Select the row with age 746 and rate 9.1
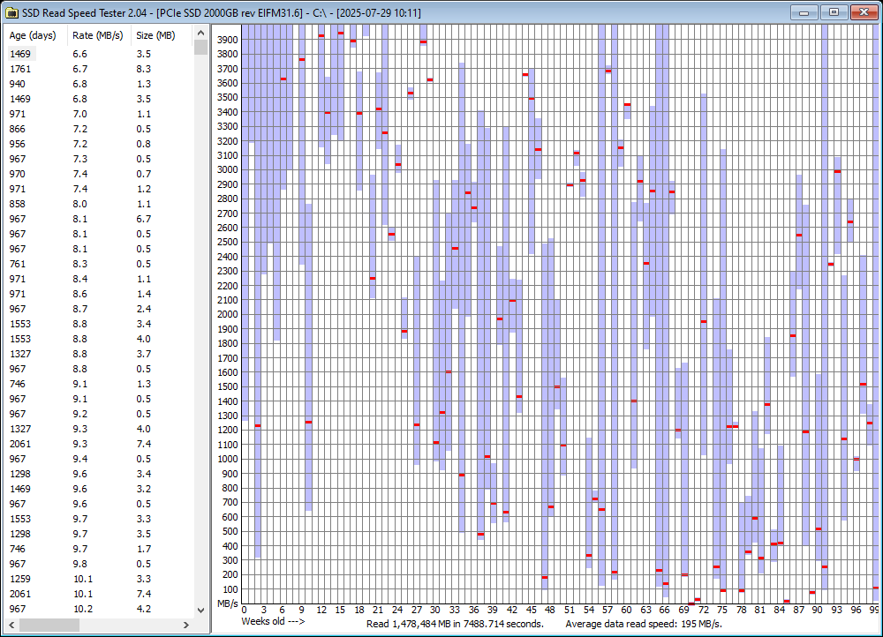 [x=99, y=384]
